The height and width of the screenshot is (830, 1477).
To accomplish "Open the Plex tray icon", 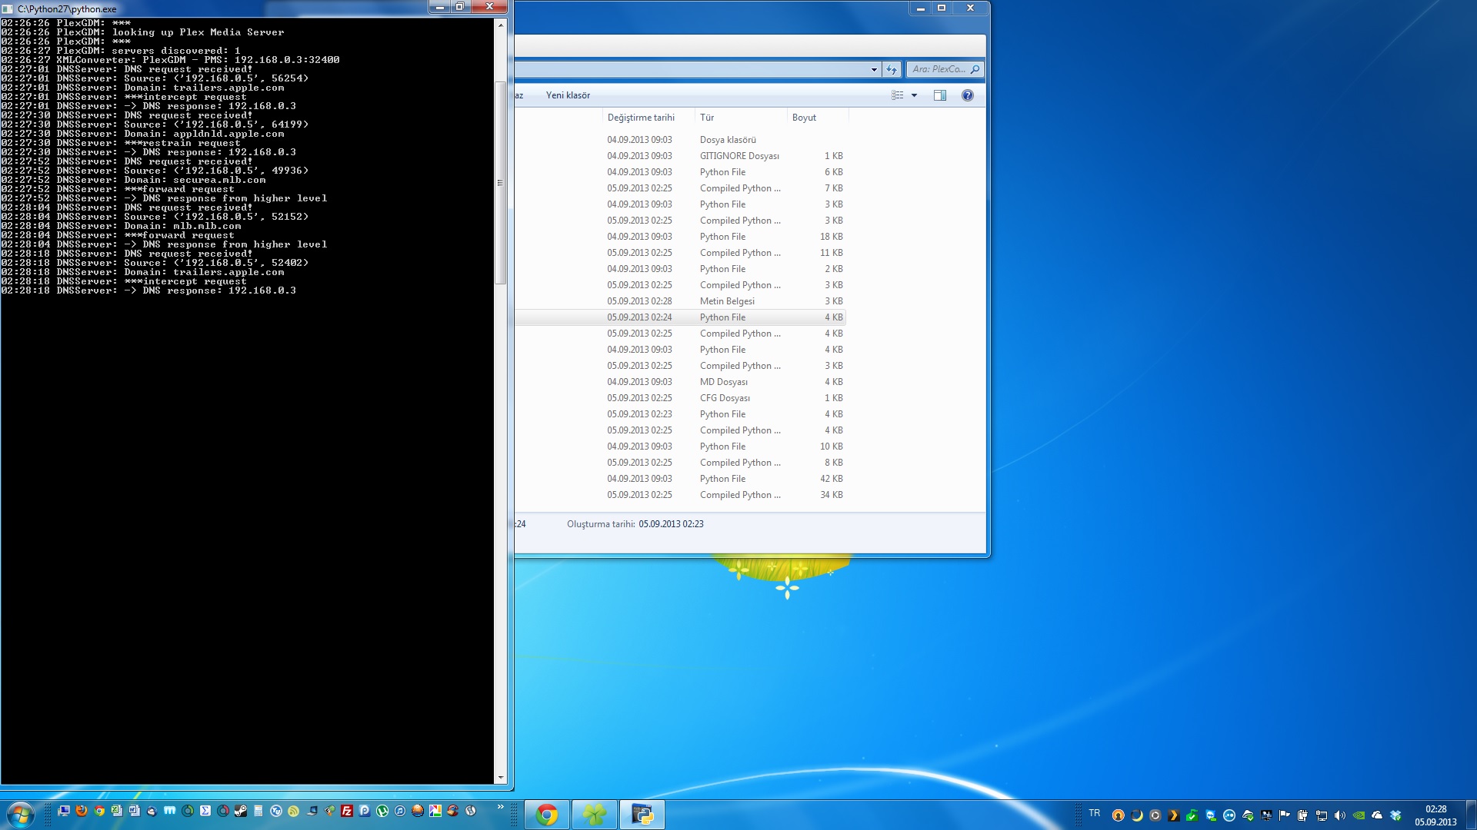I will point(1174,815).
